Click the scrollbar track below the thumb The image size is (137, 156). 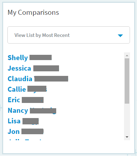click(x=127, y=119)
